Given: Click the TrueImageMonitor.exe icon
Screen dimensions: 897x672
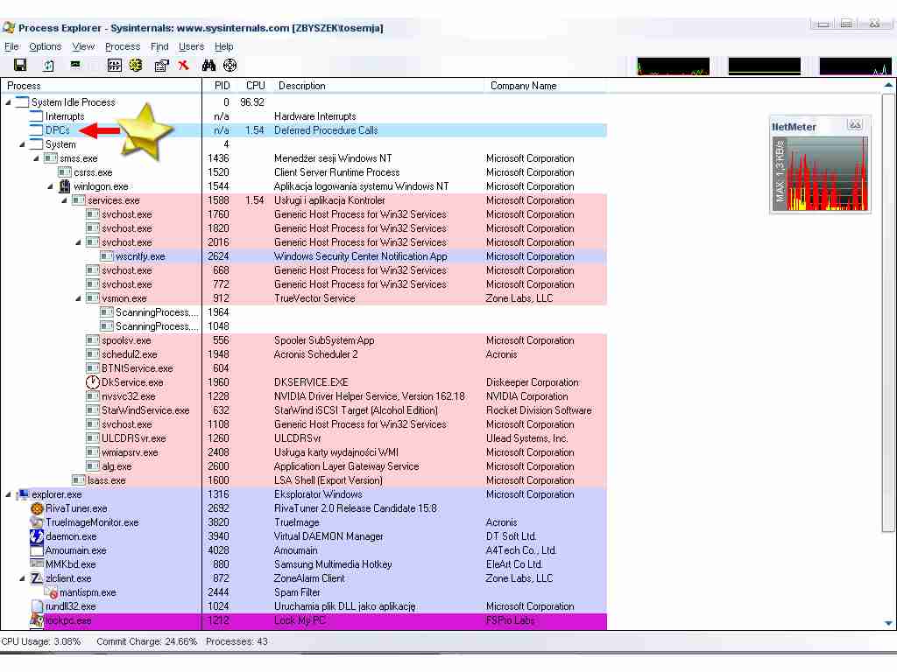Looking at the screenshot, I should 37,522.
